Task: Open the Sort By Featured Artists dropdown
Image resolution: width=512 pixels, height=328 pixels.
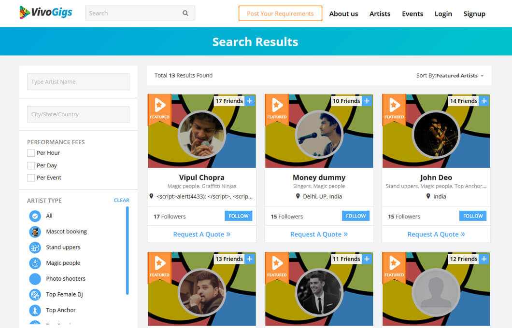Action: click(x=450, y=76)
